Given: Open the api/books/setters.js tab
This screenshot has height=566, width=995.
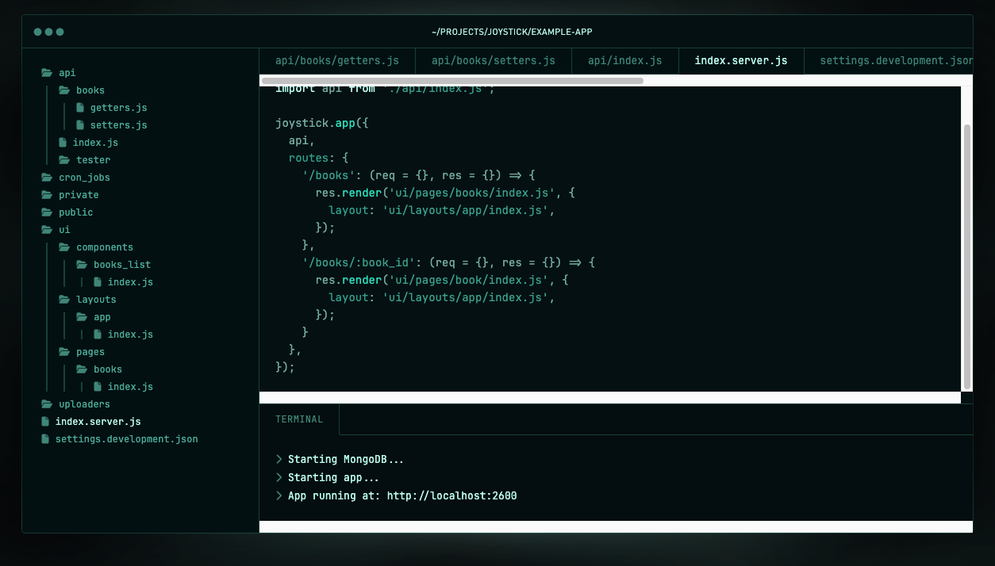Looking at the screenshot, I should (493, 61).
